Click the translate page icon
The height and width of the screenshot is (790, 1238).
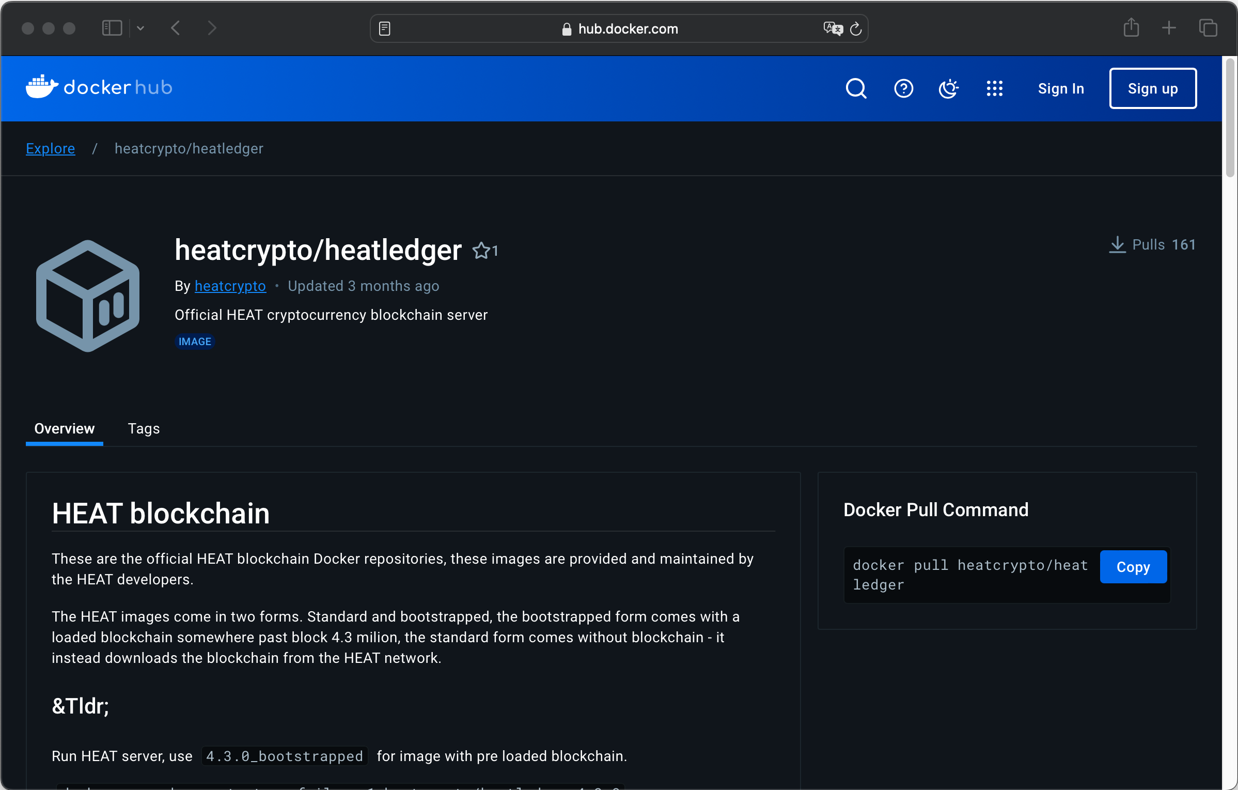click(x=833, y=28)
